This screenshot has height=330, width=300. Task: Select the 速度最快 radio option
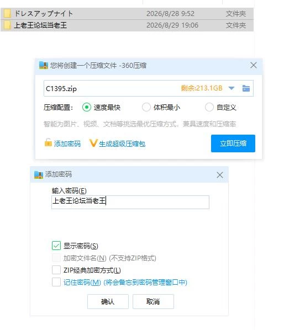87,108
